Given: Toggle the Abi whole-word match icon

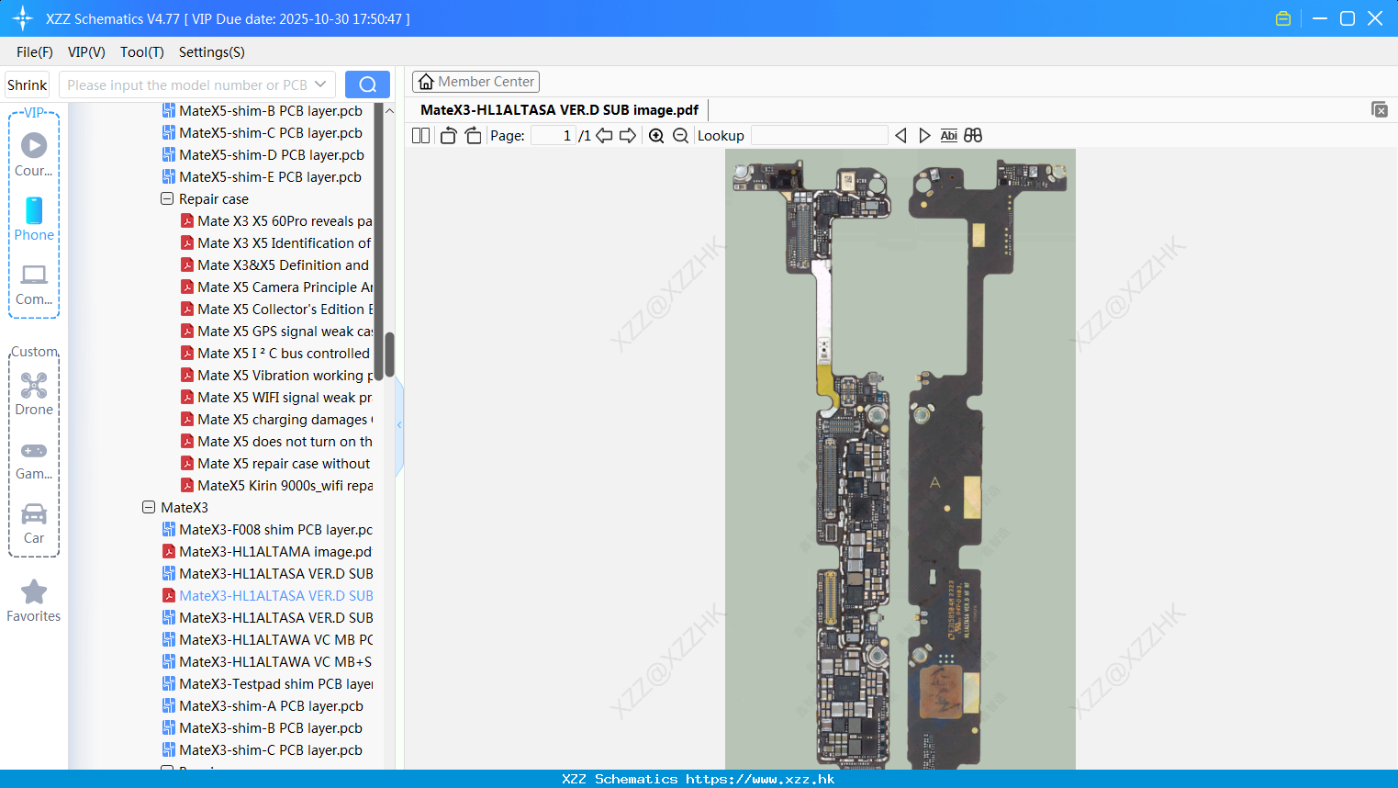Looking at the screenshot, I should tap(949, 136).
